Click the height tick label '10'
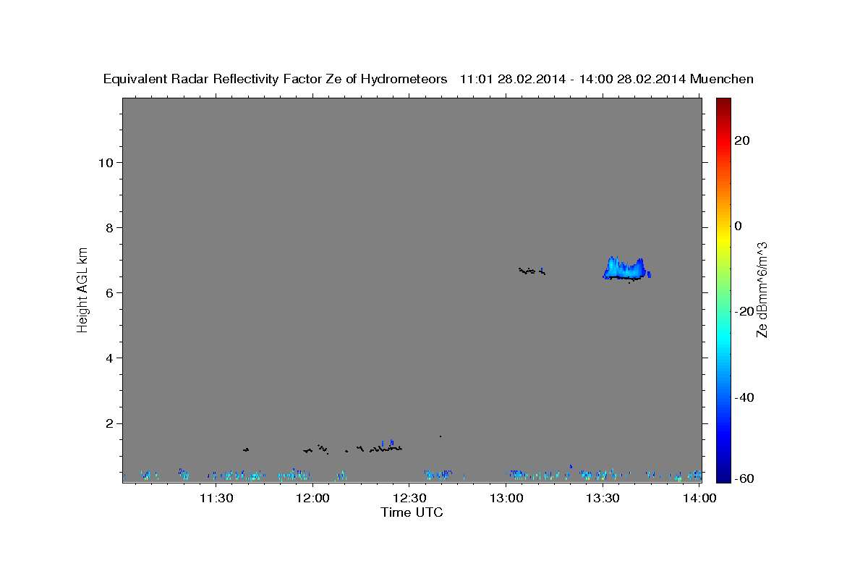This screenshot has width=868, height=579. point(106,162)
